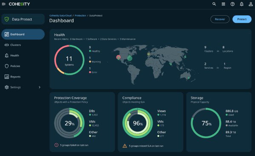This screenshot has height=156, width=255.
Task: Click the Clusters sidebar icon
Action: [x=7, y=45]
